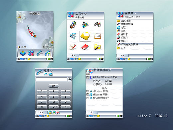
Task: Click the connection manager icon with red and blue arrows
Action: (x=89, y=72)
